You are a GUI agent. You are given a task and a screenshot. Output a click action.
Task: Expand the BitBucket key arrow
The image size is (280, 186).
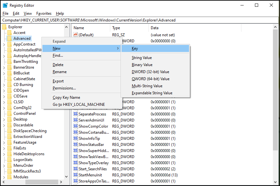[x=4, y=73]
